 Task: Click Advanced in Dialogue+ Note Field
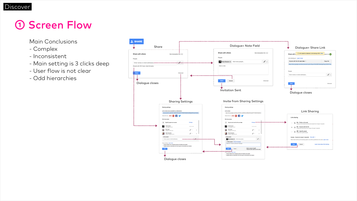[x=266, y=81]
